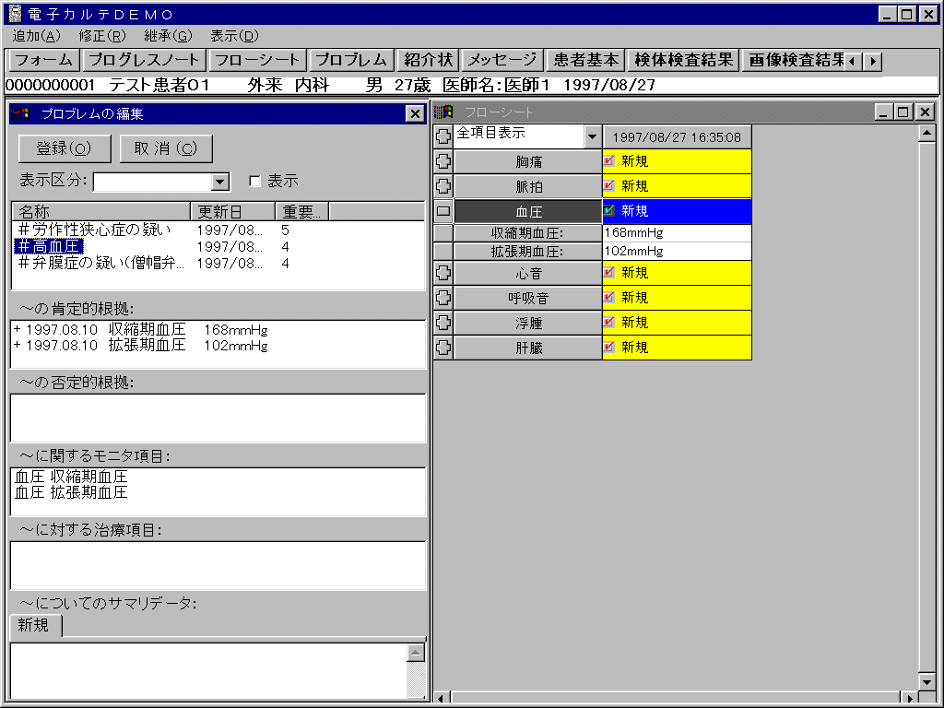Expand the 呼吸音 row plus icon

[x=443, y=298]
